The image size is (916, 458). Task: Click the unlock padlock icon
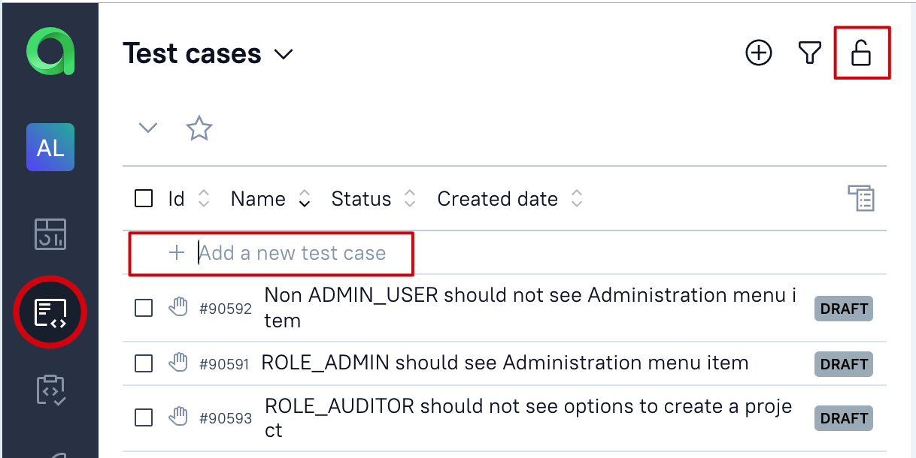point(861,53)
